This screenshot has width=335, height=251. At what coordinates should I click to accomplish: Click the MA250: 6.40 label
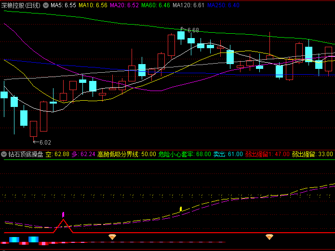pos(223,5)
